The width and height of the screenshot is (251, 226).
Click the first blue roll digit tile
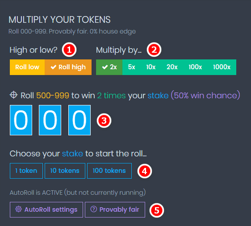pos(21,120)
